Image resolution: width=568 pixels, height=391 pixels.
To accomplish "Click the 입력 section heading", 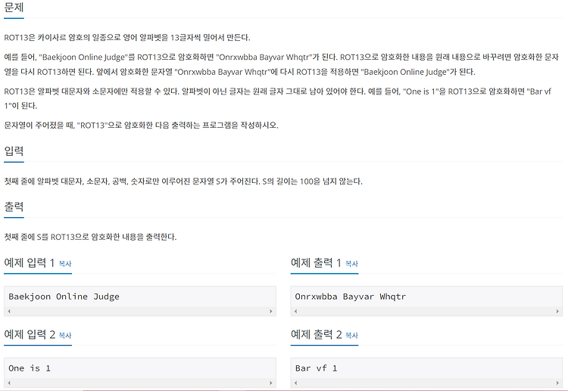I will (x=14, y=151).
